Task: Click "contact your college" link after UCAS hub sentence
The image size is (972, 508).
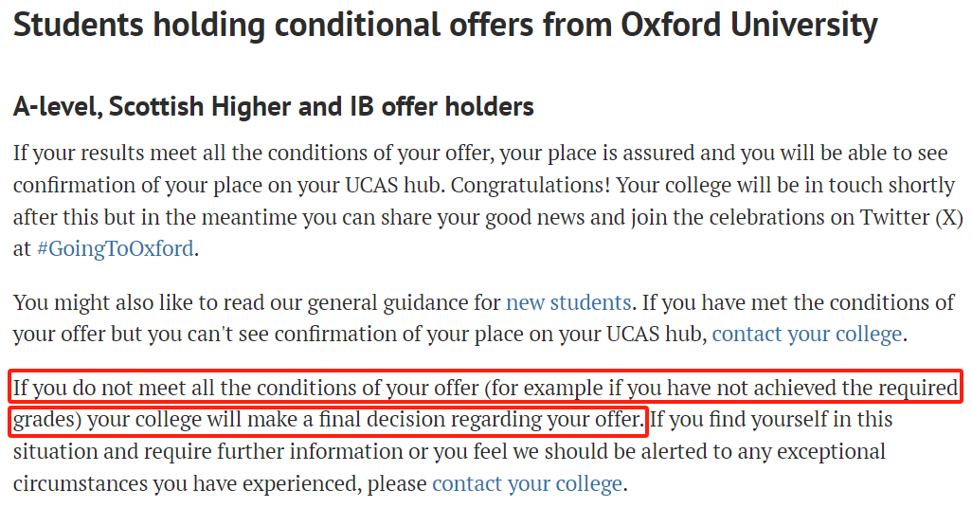Action: [806, 335]
